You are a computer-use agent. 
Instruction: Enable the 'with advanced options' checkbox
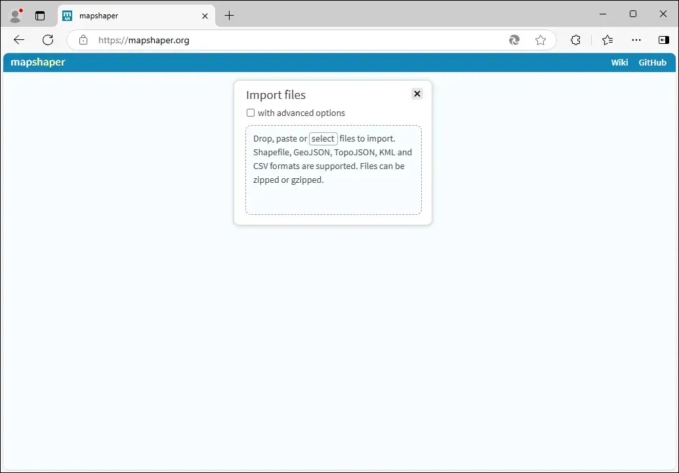tap(250, 113)
